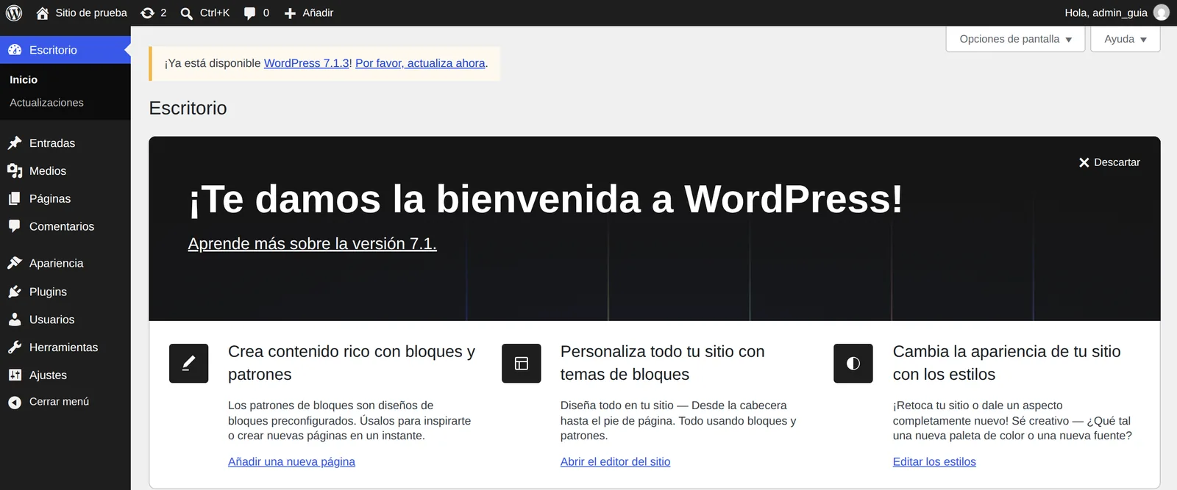Open the Usuarios menu label
The image size is (1177, 490).
point(52,320)
